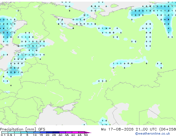Click the 'Mo 17-08-2026 21:00 UTC' timestamp text
This screenshot has width=176, height=136.
point(129,129)
